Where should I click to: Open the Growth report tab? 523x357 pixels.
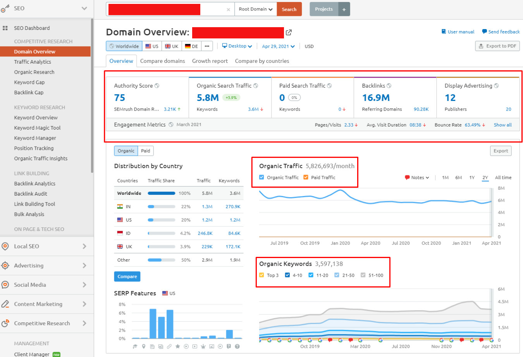pyautogui.click(x=210, y=61)
